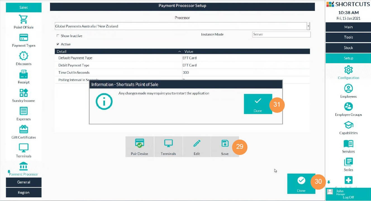Open the Employees icon
The height and width of the screenshot is (201, 371).
(348, 88)
